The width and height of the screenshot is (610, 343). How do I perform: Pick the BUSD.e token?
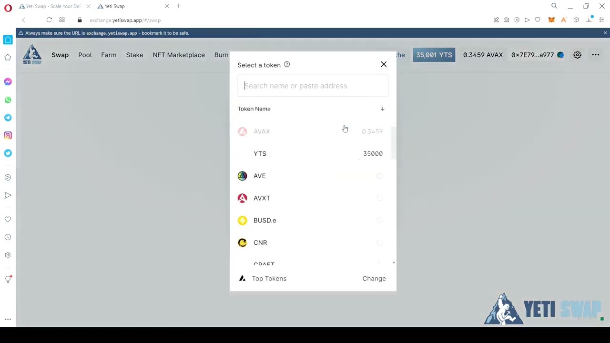coord(310,220)
